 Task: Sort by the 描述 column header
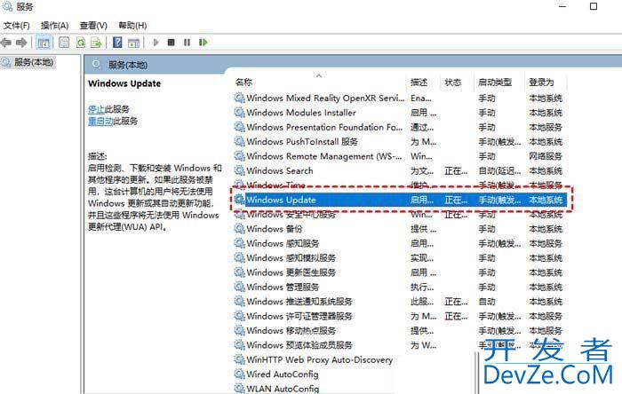pyautogui.click(x=419, y=82)
